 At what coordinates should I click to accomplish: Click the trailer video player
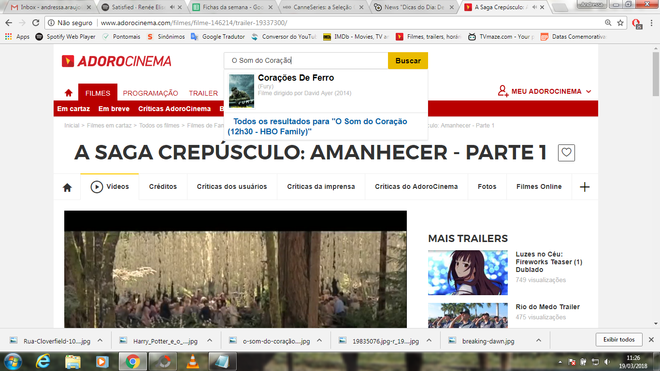tap(235, 269)
